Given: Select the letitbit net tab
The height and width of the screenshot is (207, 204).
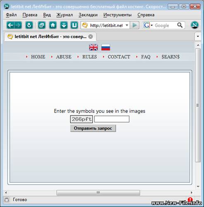Looking at the screenshot, I should (50, 36).
